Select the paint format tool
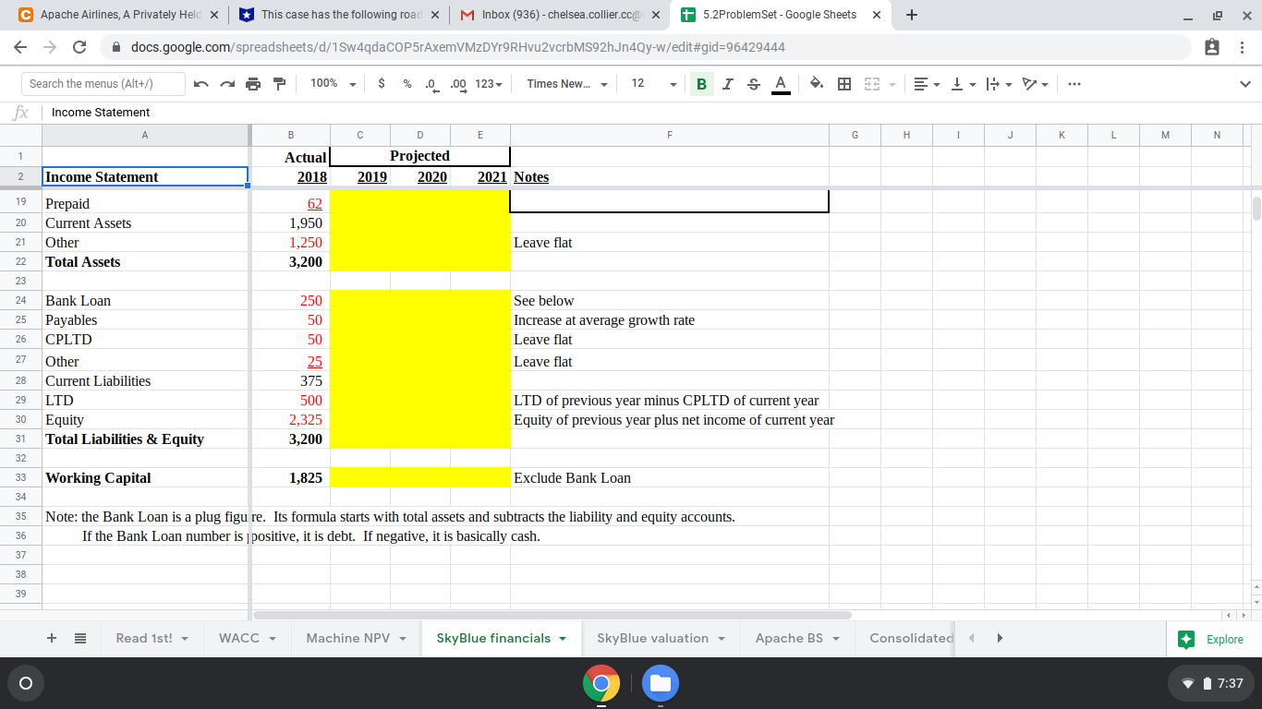Screen dimensions: 1262x709 279,83
